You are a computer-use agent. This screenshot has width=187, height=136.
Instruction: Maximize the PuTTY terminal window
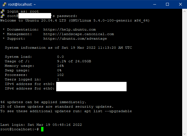167,4
